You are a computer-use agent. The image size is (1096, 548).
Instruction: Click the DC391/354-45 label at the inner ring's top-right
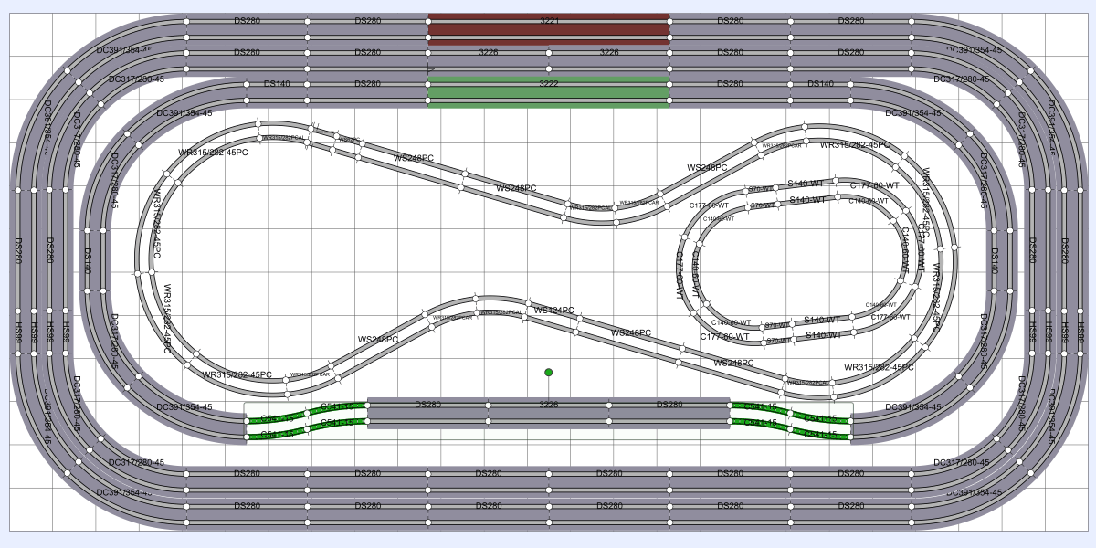913,113
